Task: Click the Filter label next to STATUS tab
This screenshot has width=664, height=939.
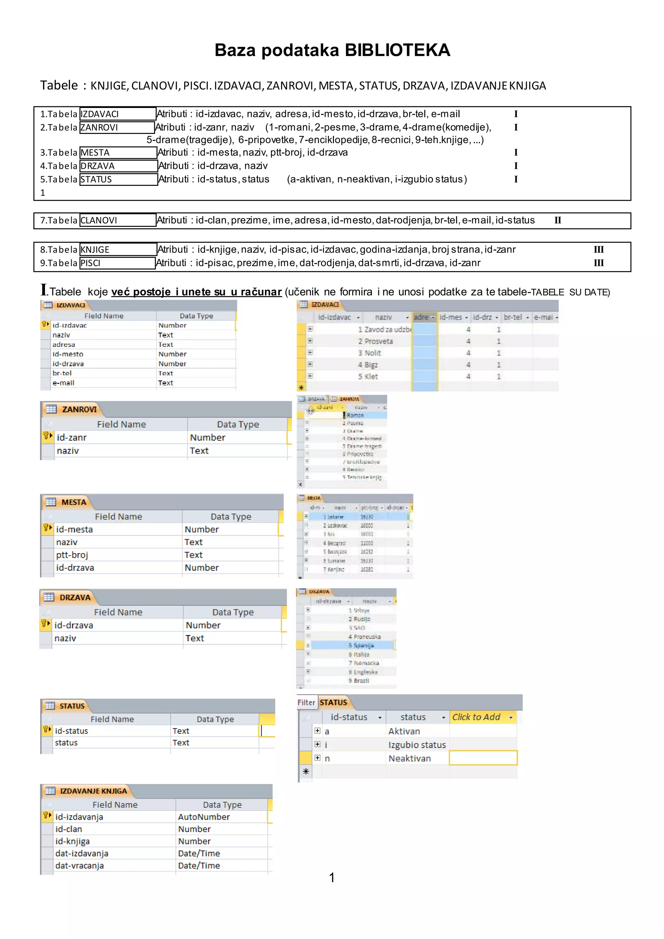Action: click(x=306, y=702)
